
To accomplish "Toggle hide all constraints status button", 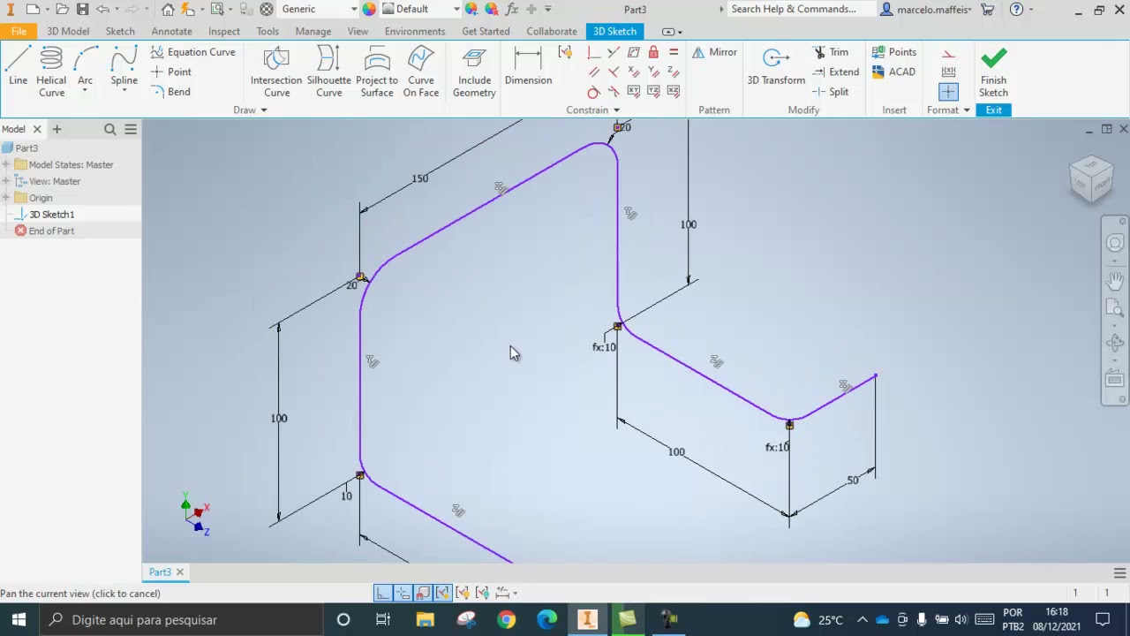I will click(482, 593).
